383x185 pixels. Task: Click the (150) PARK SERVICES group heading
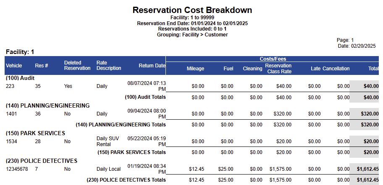coord(35,133)
